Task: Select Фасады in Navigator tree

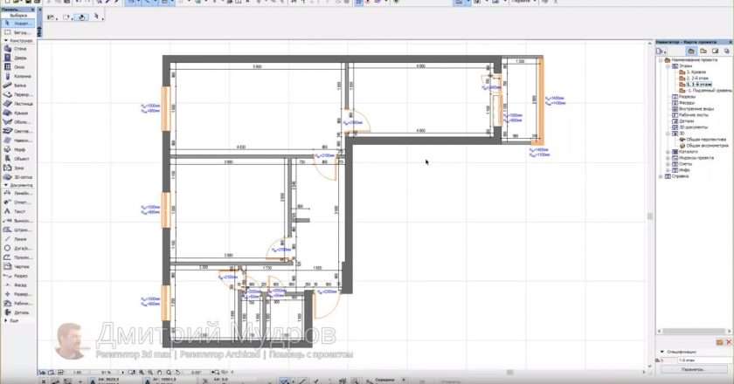Action: [683, 103]
